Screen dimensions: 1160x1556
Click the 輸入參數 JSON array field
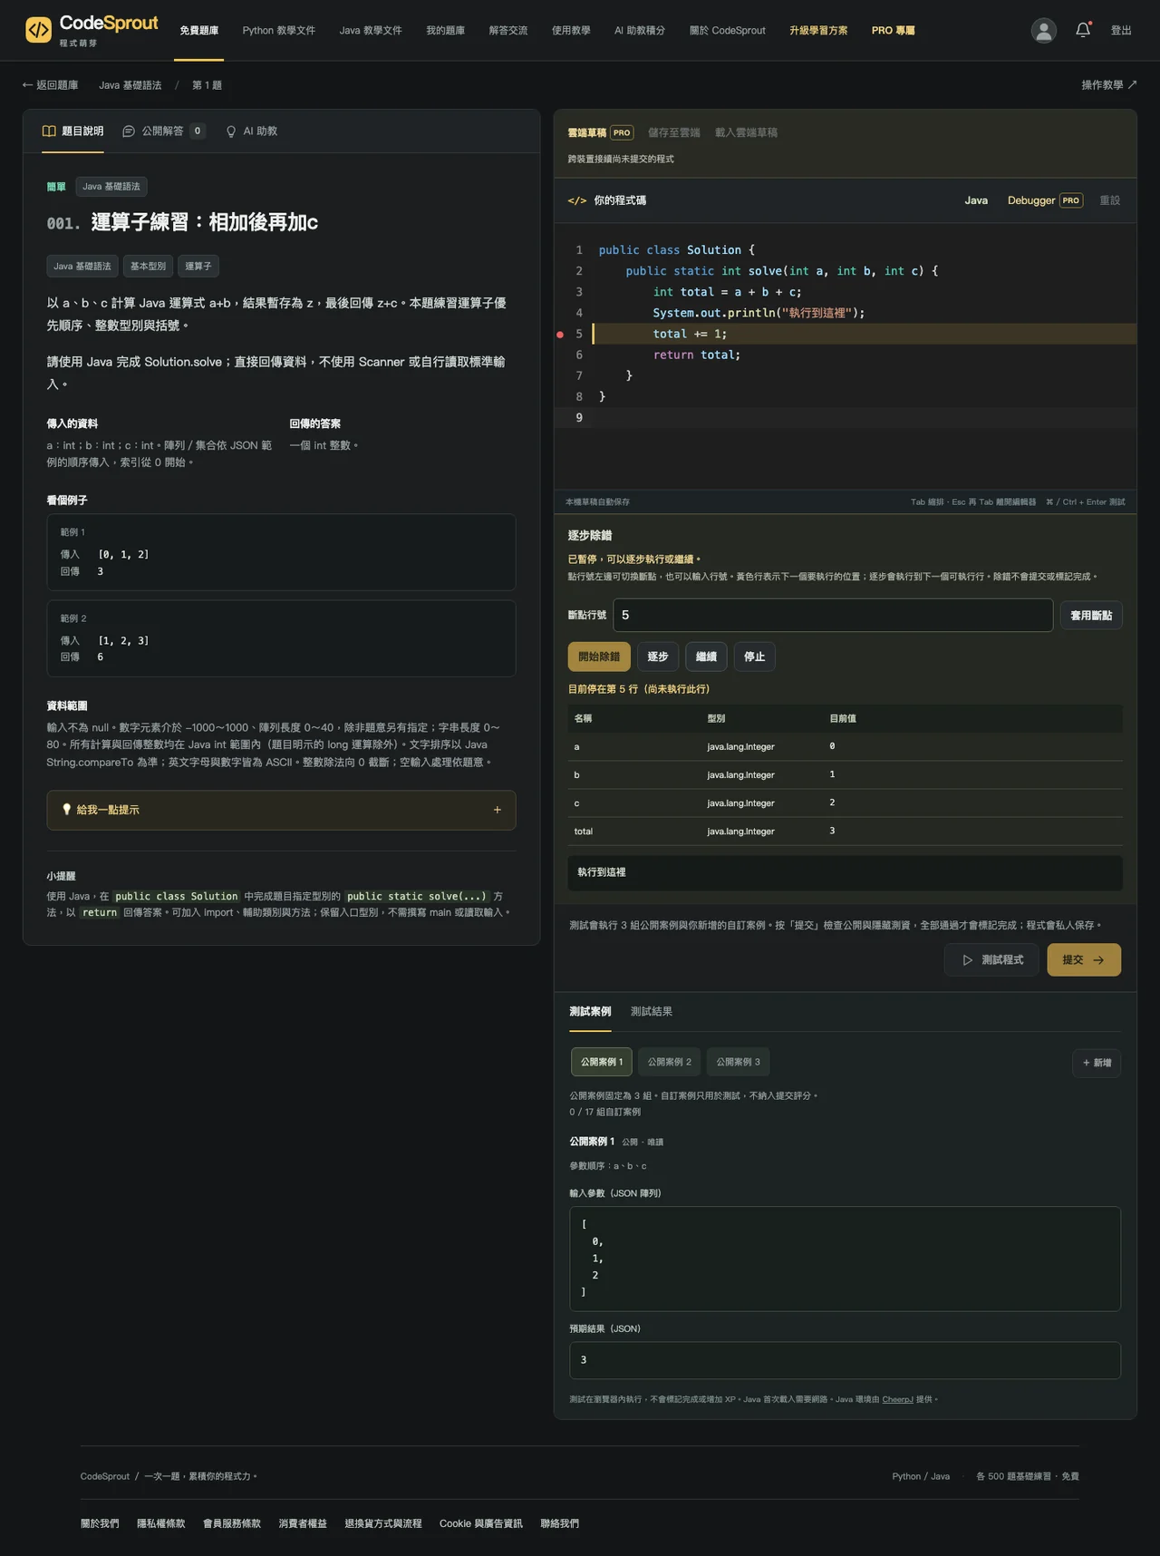pyautogui.click(x=845, y=1259)
